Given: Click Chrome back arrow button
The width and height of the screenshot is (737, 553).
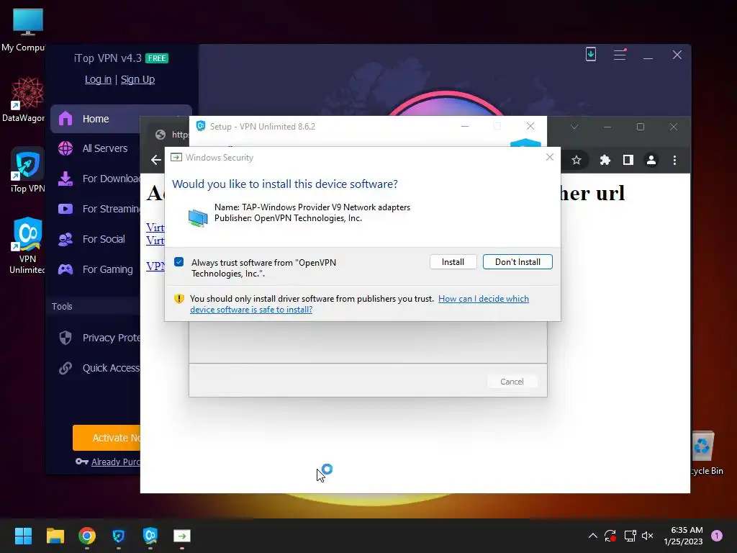Looking at the screenshot, I should point(156,160).
